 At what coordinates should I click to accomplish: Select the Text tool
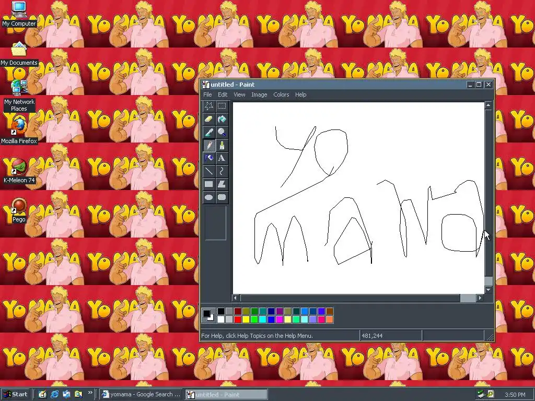[222, 158]
